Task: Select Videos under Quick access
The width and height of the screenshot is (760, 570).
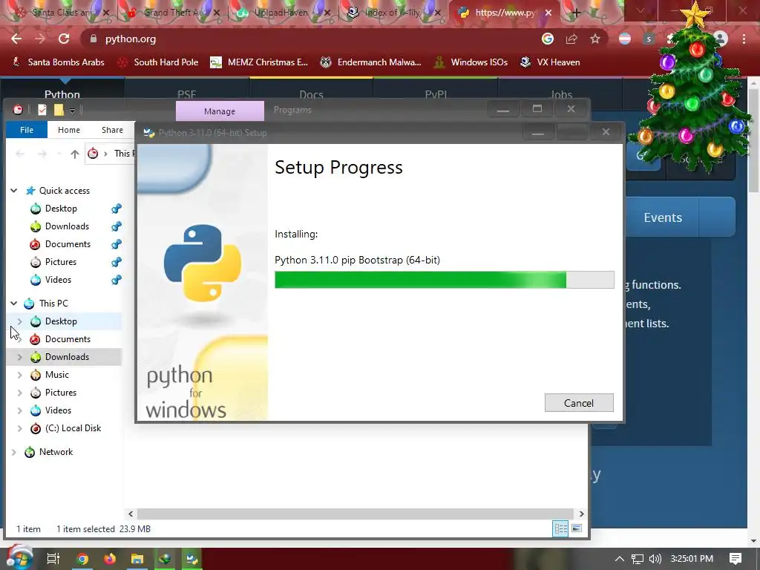Action: 58,280
